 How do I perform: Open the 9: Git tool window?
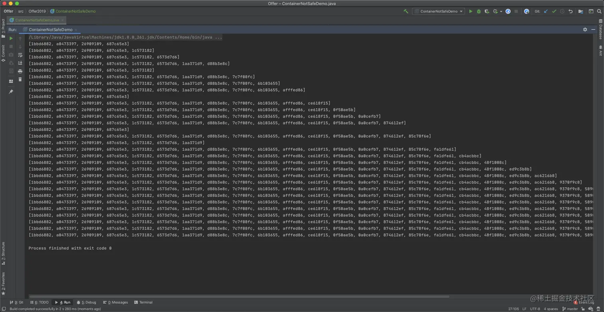(16, 302)
